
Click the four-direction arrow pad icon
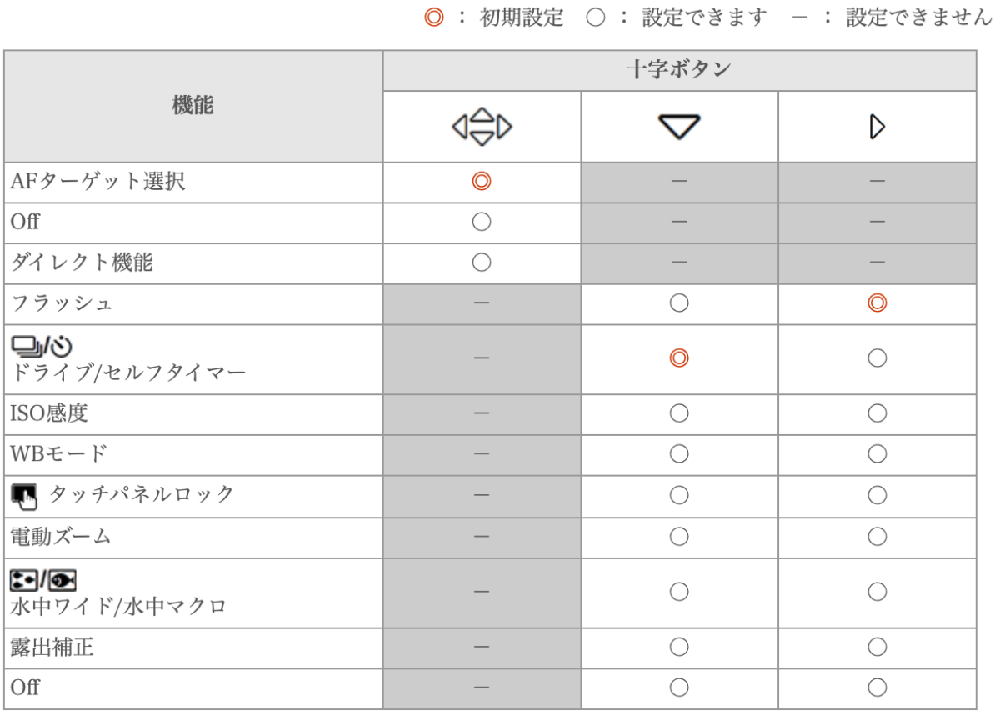[x=482, y=128]
